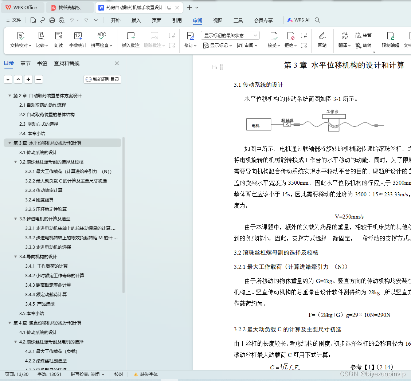This screenshot has height=381, width=411.
Task: Click the navigation pane scrollbar
Action: [x=124, y=215]
